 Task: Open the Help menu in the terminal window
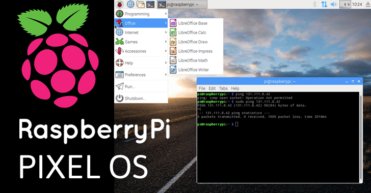click(235, 88)
